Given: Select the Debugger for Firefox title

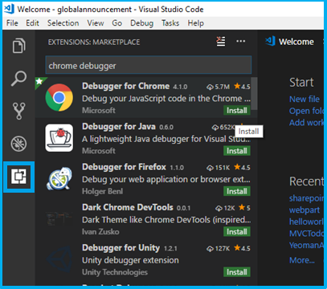Looking at the screenshot, I should pos(124,167).
